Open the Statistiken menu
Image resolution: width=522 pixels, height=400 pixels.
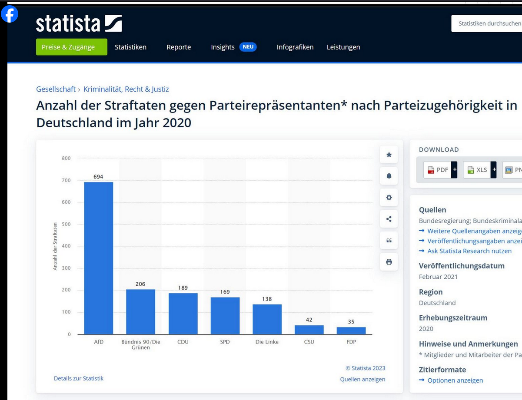coord(130,47)
